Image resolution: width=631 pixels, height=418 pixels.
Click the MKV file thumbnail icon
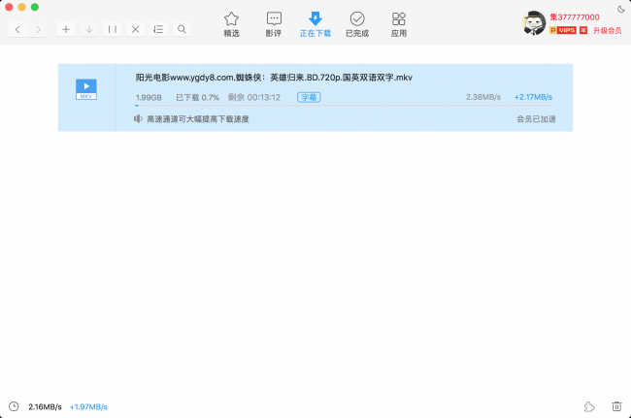point(87,89)
